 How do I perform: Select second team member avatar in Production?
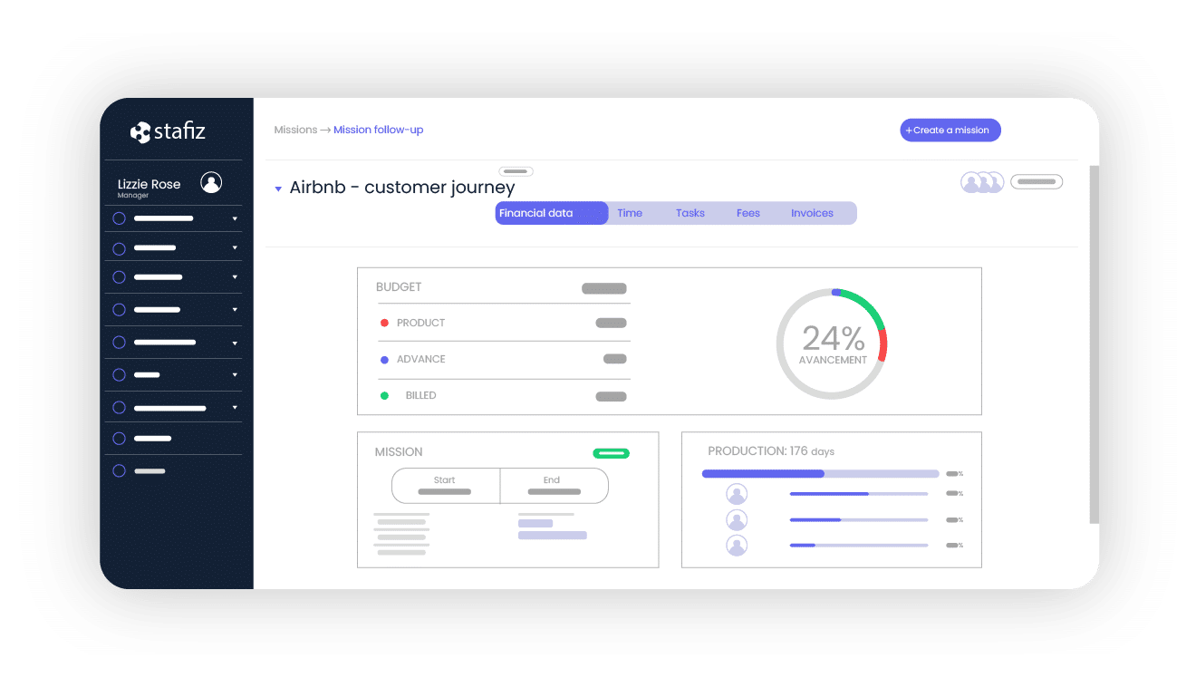(x=737, y=520)
